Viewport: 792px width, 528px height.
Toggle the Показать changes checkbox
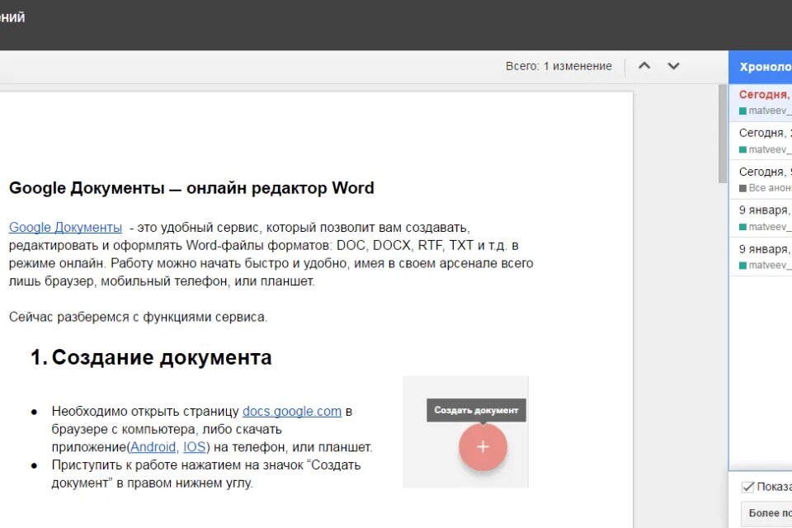747,487
